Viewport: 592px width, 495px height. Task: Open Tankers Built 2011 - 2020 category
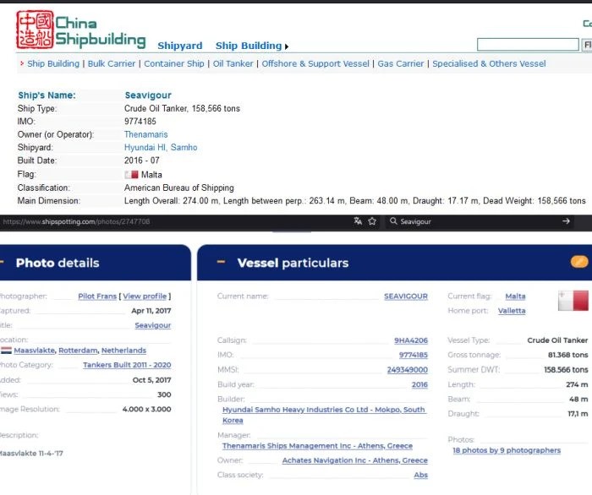127,365
